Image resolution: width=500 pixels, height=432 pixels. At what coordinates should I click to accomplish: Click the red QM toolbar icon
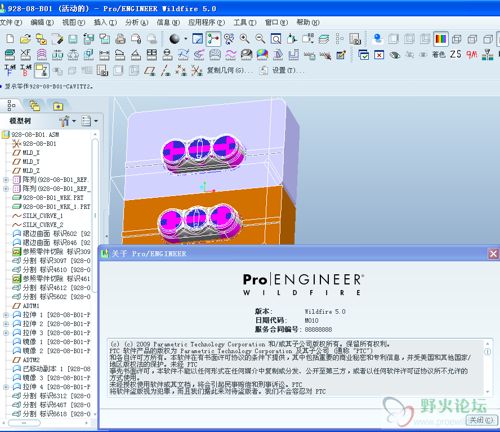point(472,55)
